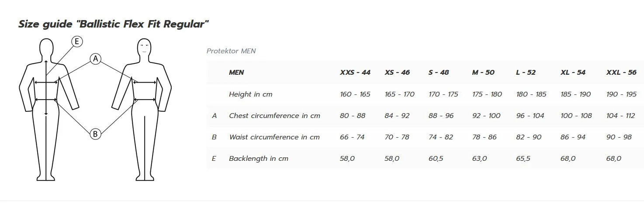
Task: Select the XXL - 56 column header
Action: pyautogui.click(x=621, y=73)
